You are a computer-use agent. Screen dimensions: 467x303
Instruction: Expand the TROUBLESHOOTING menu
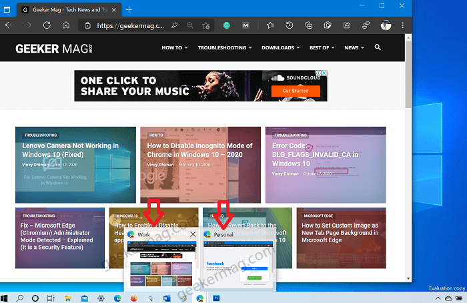pos(225,47)
